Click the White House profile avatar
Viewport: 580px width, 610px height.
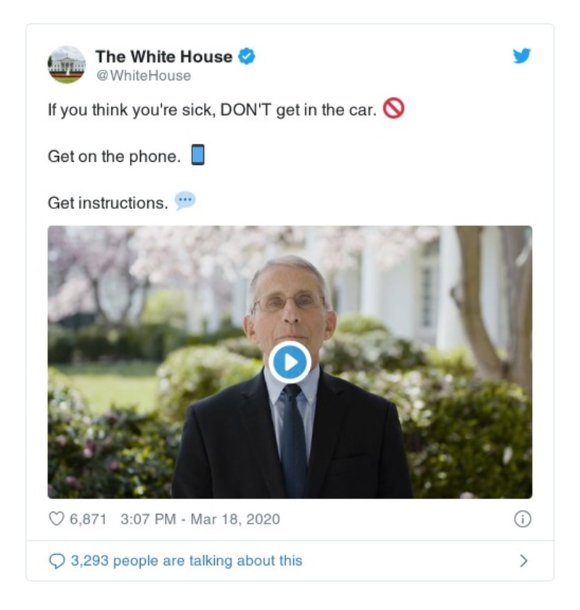66,62
